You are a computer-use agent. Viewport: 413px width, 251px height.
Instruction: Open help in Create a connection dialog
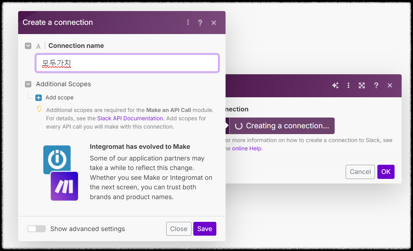pos(200,23)
